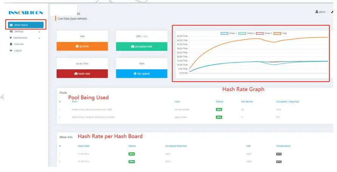Screen dimensions: 337x172
Task: Open the Maintenance menu label
Action: click(x=20, y=38)
